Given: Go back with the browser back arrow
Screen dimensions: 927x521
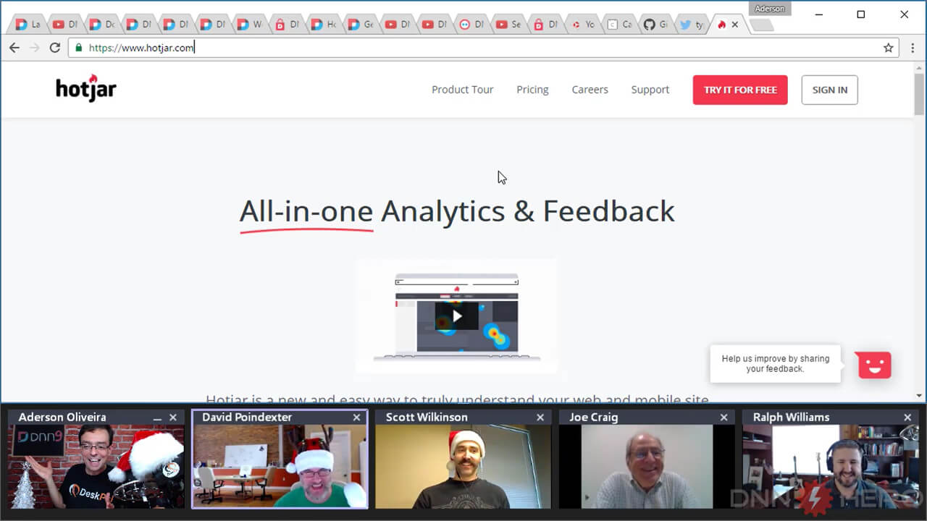Looking at the screenshot, I should tap(14, 48).
